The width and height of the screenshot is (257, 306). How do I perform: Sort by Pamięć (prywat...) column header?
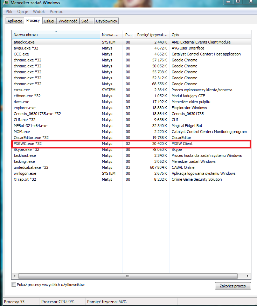tap(152, 35)
